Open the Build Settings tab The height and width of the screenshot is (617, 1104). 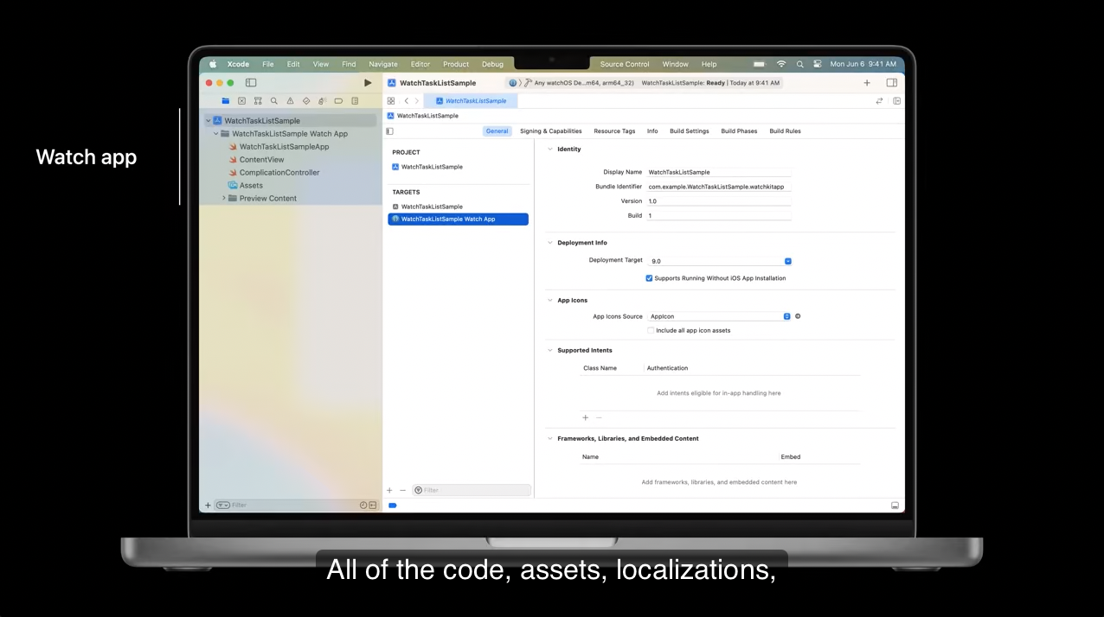pyautogui.click(x=690, y=131)
